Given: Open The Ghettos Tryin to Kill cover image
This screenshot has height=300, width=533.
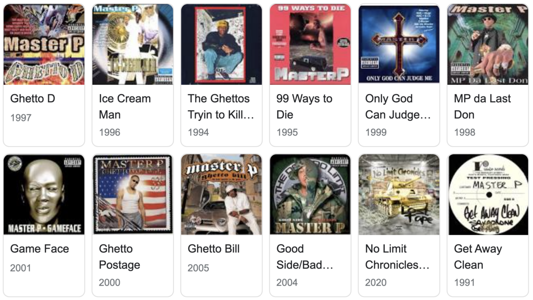Looking at the screenshot, I should coord(222,44).
